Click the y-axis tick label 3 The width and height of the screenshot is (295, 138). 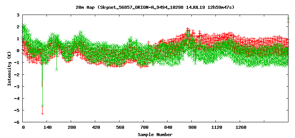(x=18, y=15)
